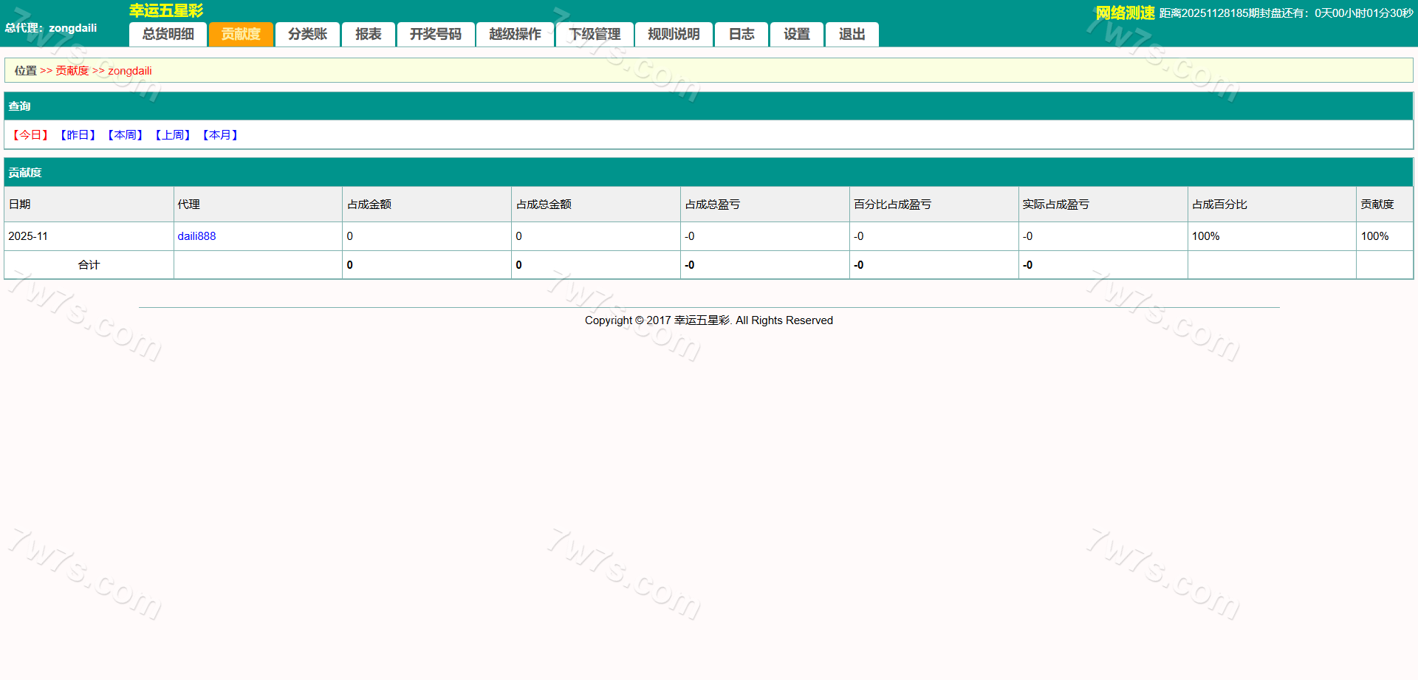
Task: View the 规则说明 tab
Action: coord(674,35)
